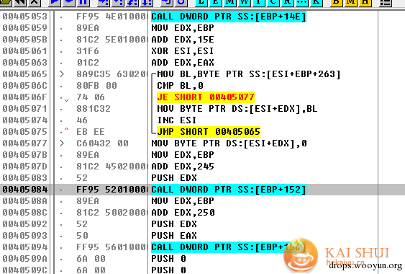
Task: Click address 0040505B
Action: pyautogui.click(x=25, y=40)
